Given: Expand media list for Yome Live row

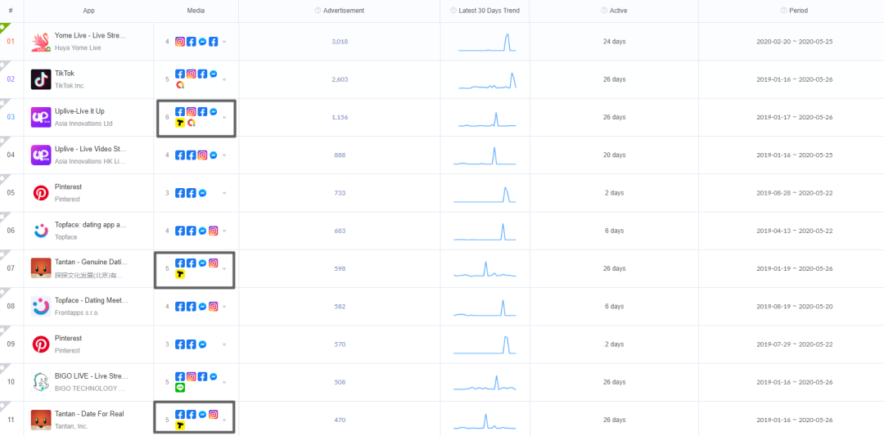Looking at the screenshot, I should pyautogui.click(x=224, y=42).
